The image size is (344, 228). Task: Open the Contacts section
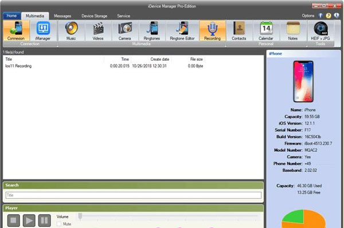point(239,31)
